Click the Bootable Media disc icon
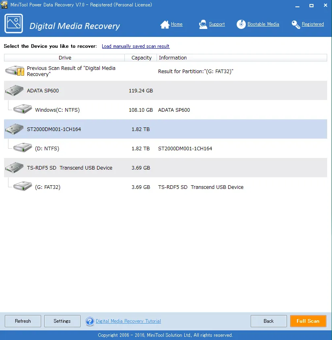Screen dimensions: 332x340 point(241,25)
